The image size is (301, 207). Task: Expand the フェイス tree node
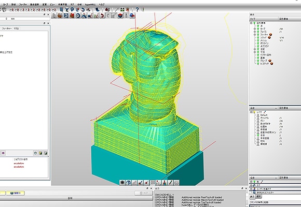[x=255, y=32]
